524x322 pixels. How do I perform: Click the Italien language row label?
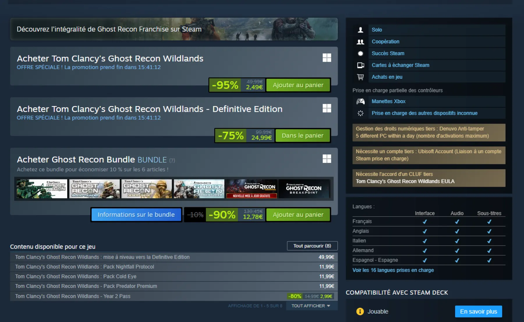pyautogui.click(x=359, y=241)
